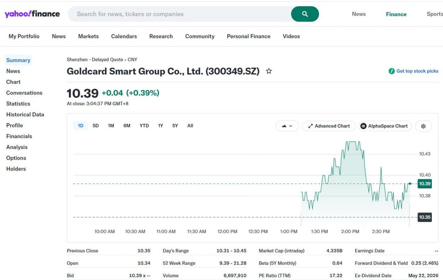
Task: Open the Videos menu
Action: click(291, 36)
